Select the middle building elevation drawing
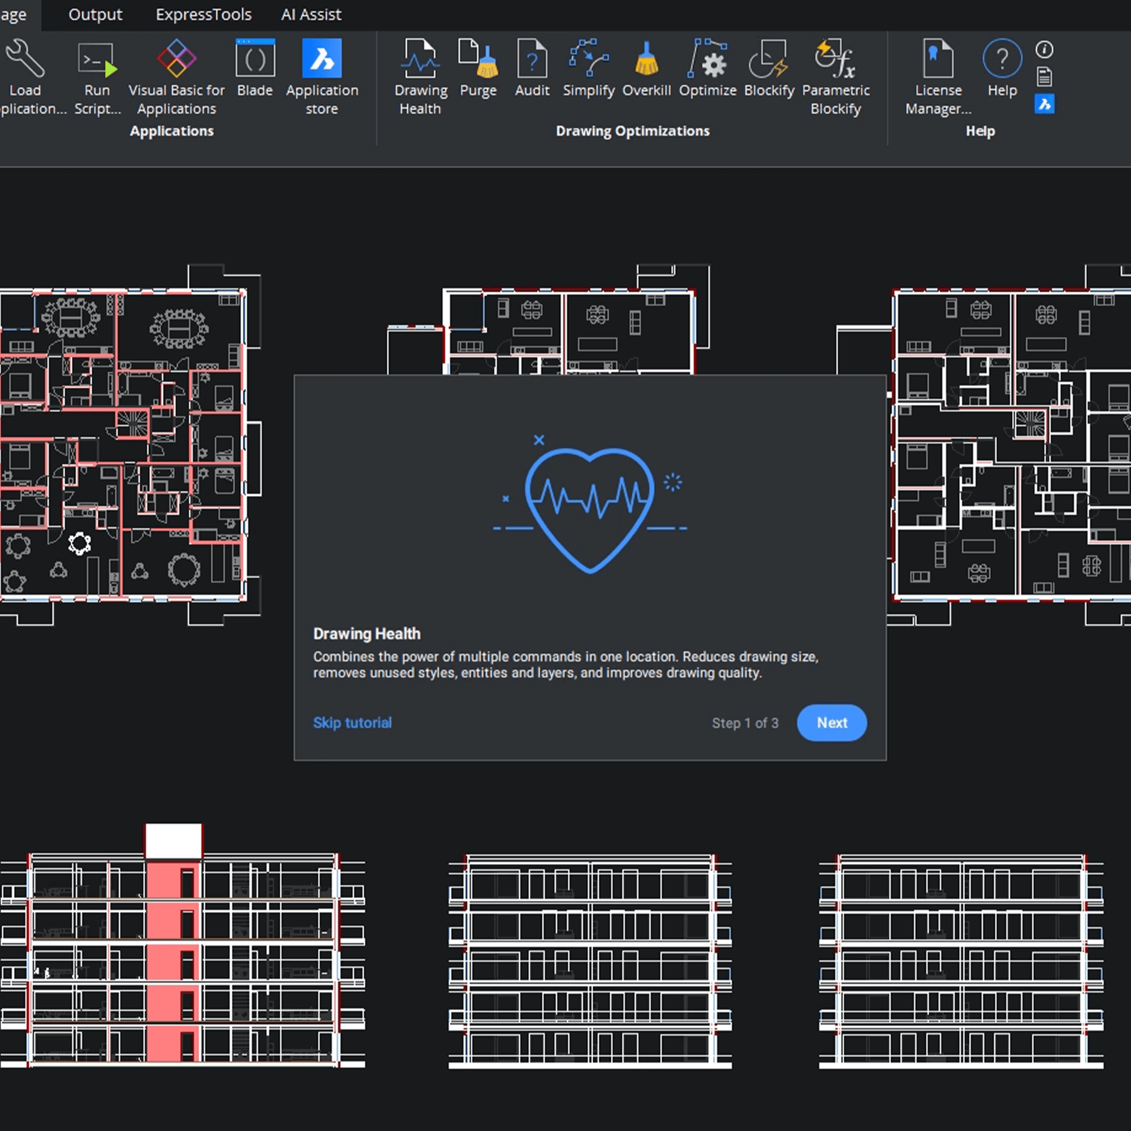 (590, 961)
